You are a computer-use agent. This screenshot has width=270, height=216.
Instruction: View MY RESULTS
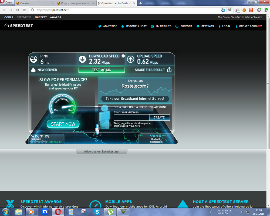coord(161,26)
